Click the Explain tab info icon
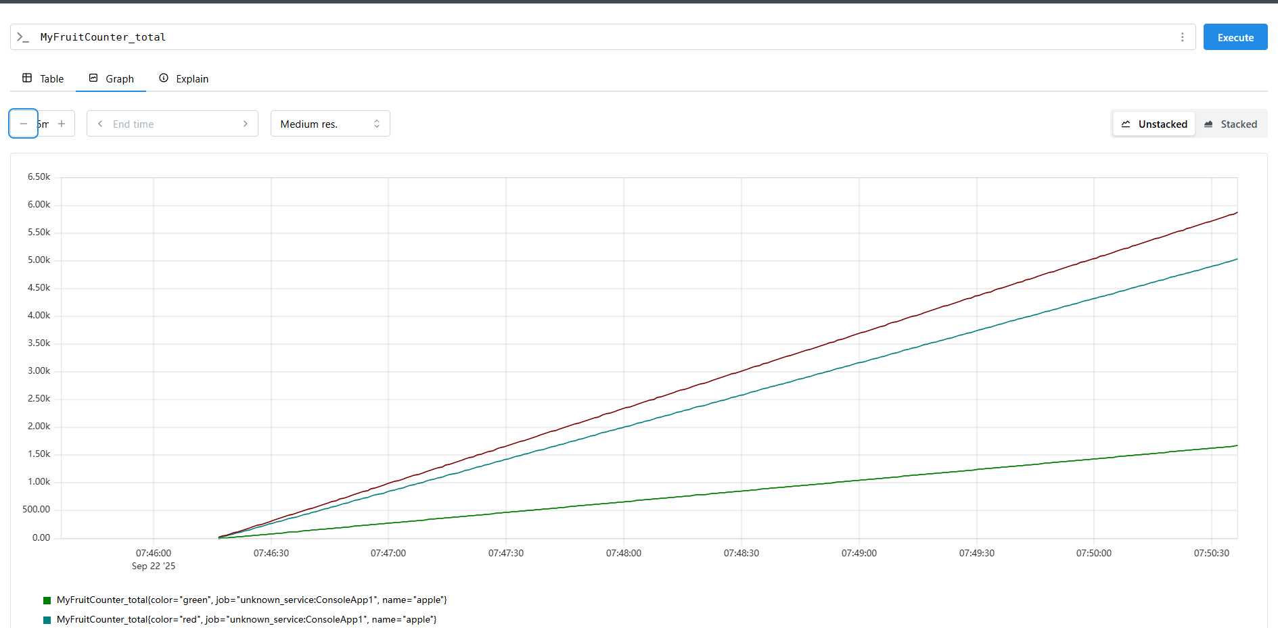The width and height of the screenshot is (1278, 628). coord(164,78)
